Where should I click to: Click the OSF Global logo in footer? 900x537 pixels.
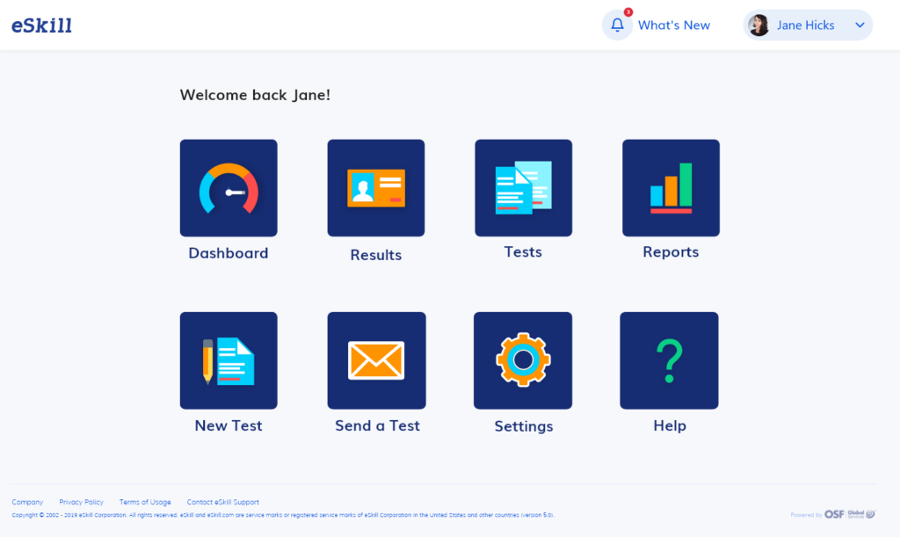click(849, 514)
